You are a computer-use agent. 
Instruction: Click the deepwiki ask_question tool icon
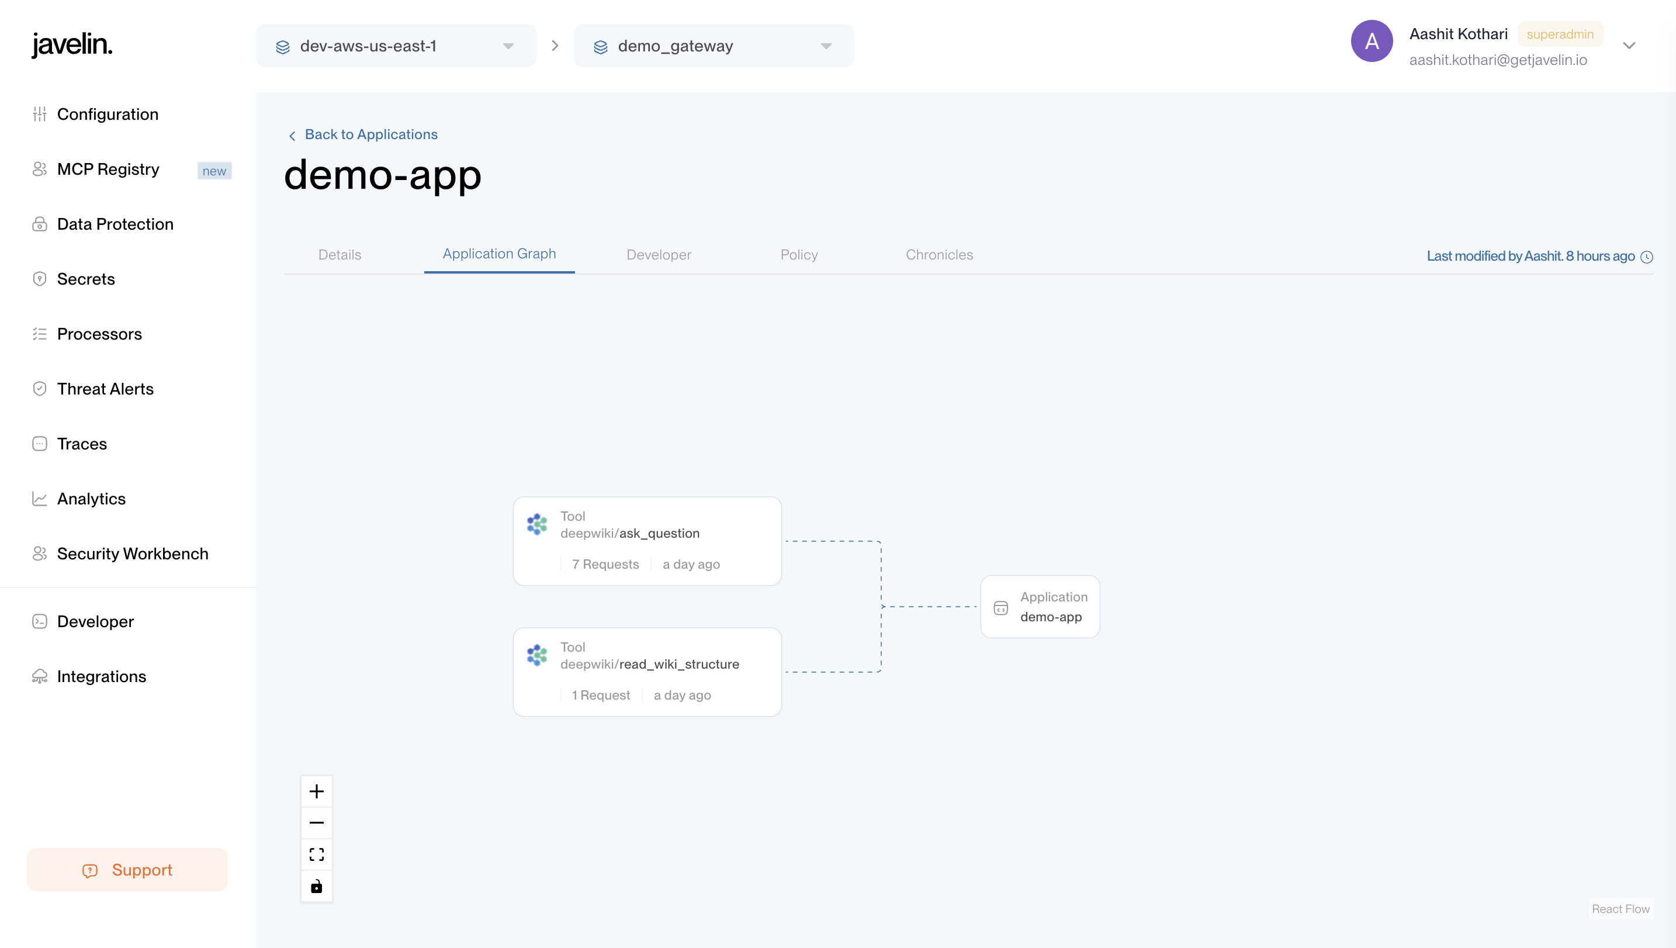click(x=537, y=524)
